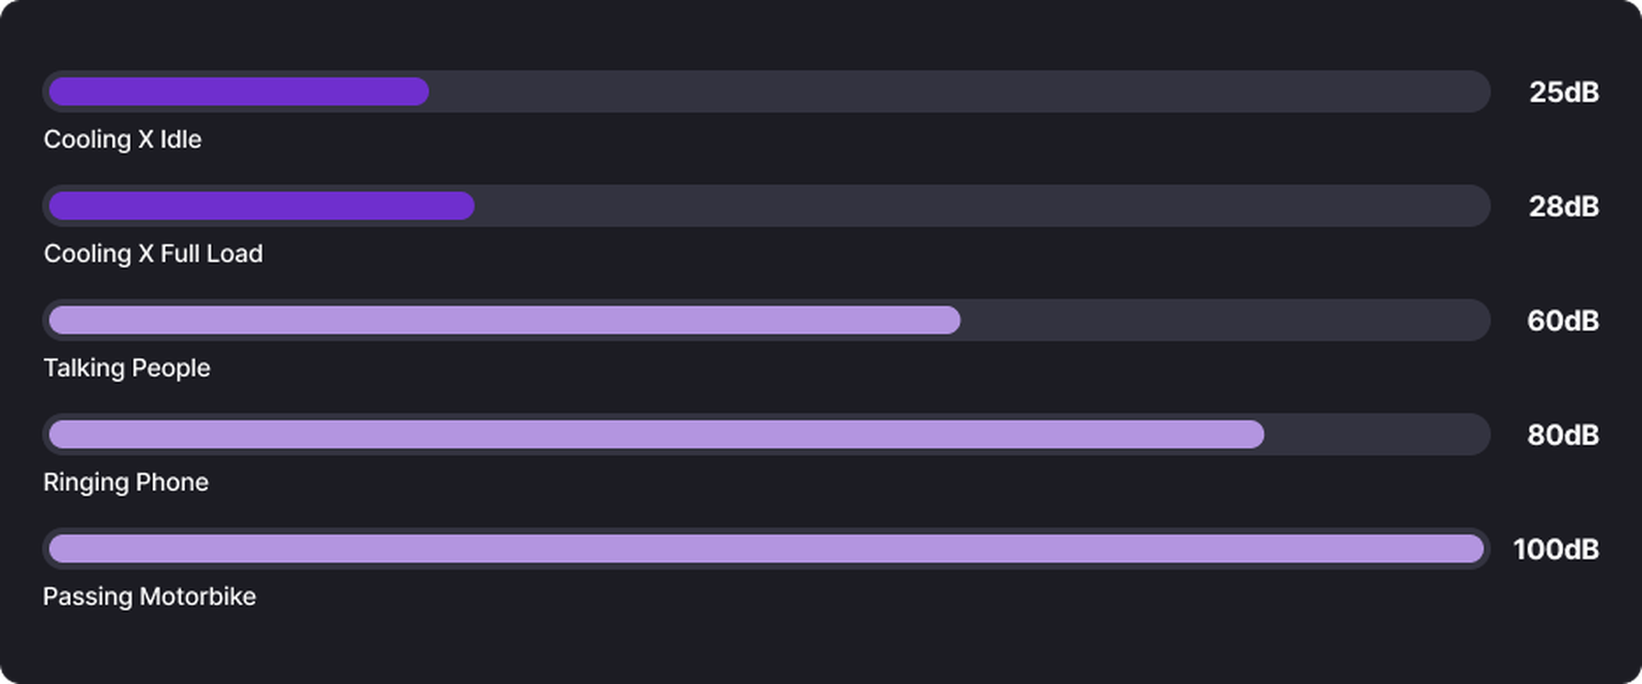
Task: Click unfilled track of Ringing Phone bar
Action: point(1377,434)
